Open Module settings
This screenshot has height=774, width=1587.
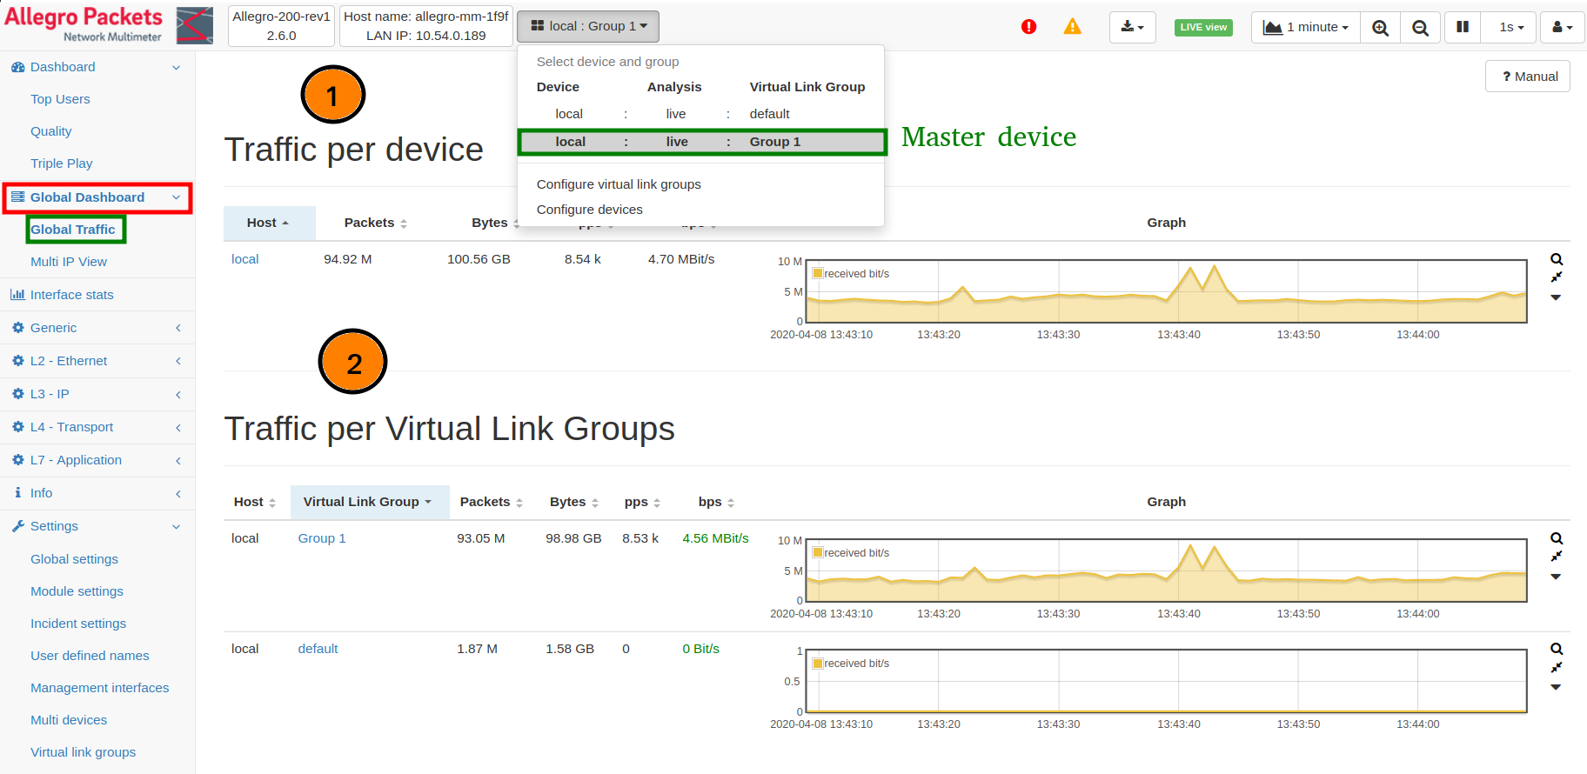tap(77, 591)
